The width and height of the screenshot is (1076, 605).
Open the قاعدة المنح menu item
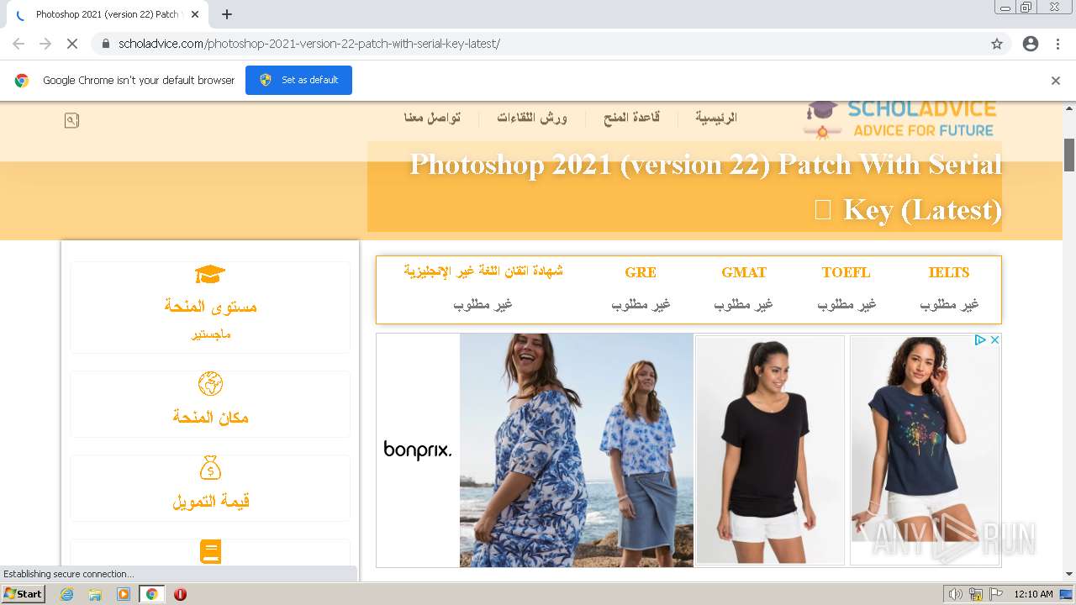click(631, 118)
